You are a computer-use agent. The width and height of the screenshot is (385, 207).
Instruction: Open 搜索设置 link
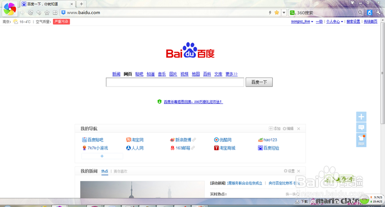353,22
